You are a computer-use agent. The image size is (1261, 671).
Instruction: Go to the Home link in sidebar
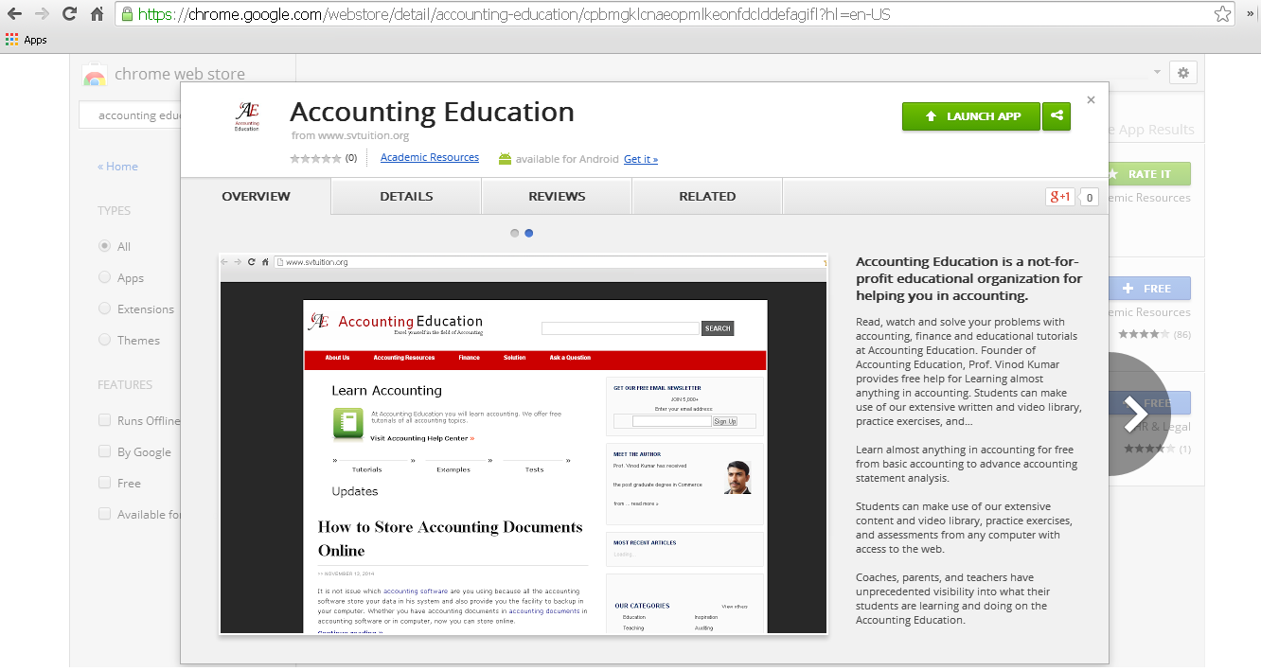click(117, 167)
